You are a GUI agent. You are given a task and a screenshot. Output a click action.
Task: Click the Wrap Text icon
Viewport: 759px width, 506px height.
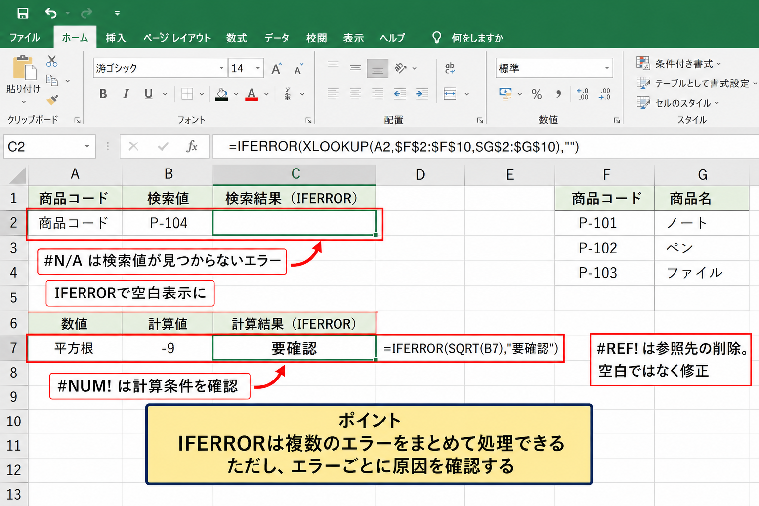coord(450,68)
